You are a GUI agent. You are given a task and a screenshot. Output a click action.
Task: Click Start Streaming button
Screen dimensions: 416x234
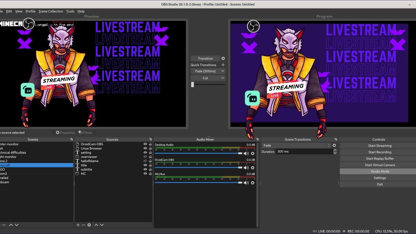click(380, 146)
